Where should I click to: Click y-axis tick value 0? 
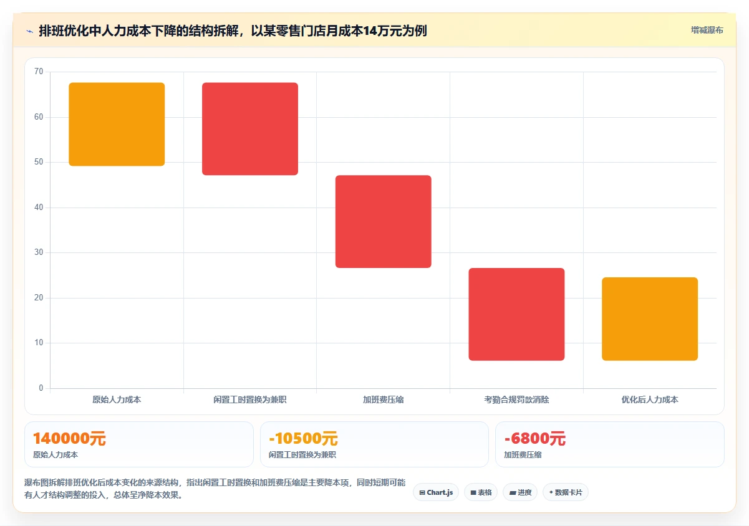[x=41, y=388]
